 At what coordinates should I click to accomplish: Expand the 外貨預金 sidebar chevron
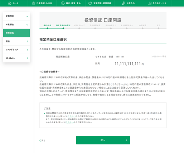coord(27,25)
